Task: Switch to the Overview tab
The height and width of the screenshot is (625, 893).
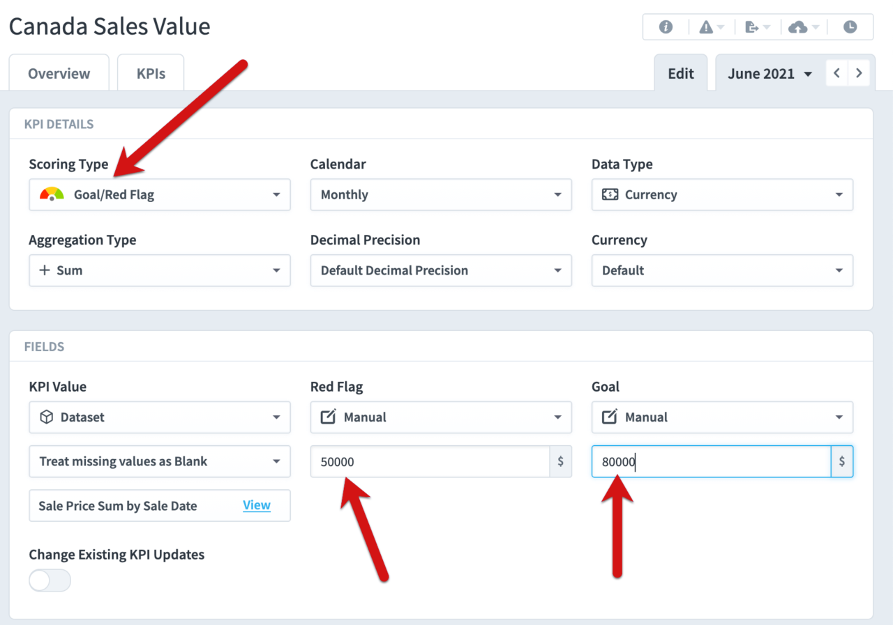Action: coord(59,72)
